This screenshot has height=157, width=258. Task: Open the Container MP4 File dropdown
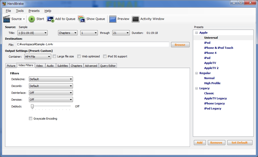(x=38, y=57)
